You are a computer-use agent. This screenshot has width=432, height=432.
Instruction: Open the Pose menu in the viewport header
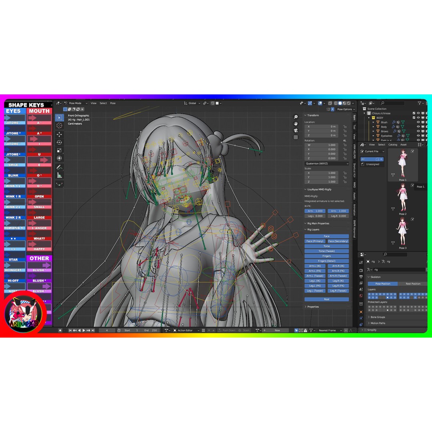(113, 103)
